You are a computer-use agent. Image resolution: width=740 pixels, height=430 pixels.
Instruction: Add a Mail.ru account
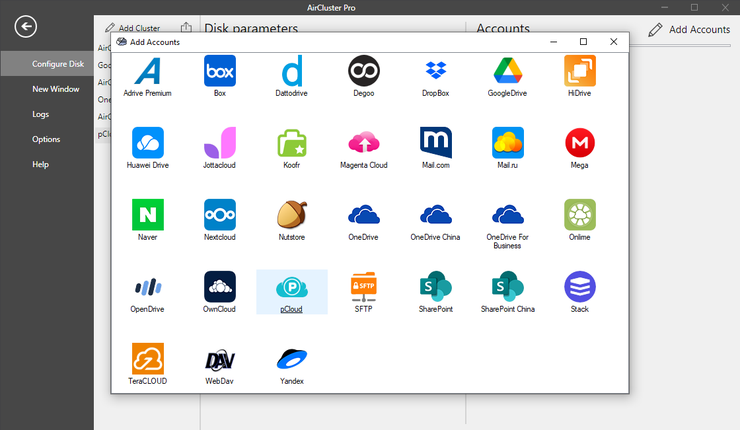507,148
